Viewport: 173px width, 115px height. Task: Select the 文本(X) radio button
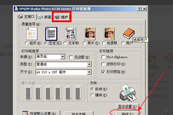coord(46,43)
